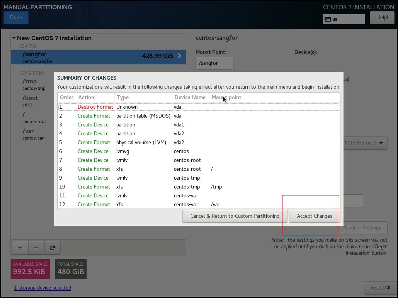Select row 4, Create Device for vda2
This screenshot has height=298, width=398.
click(x=199, y=133)
